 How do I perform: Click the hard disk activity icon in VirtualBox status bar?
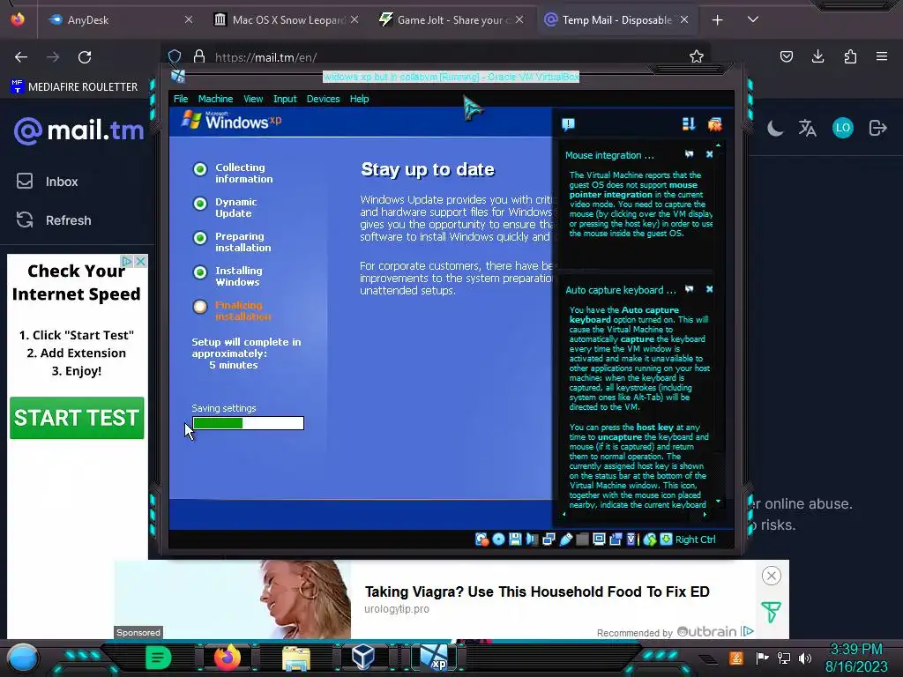(481, 539)
